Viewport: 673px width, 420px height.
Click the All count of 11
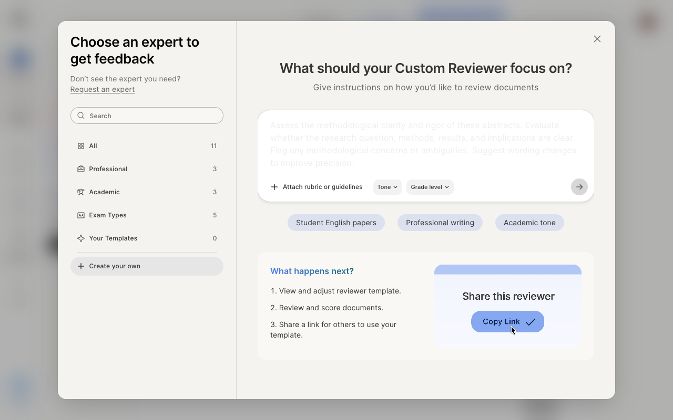[x=213, y=146]
